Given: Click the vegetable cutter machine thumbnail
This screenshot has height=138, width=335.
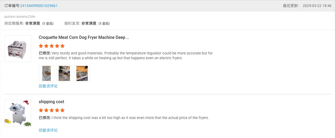Looking at the screenshot, I should point(18,113).
